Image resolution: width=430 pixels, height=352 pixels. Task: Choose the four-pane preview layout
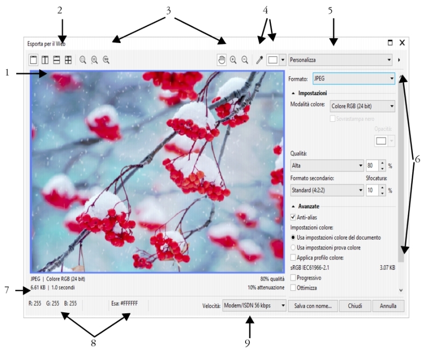[x=68, y=60]
